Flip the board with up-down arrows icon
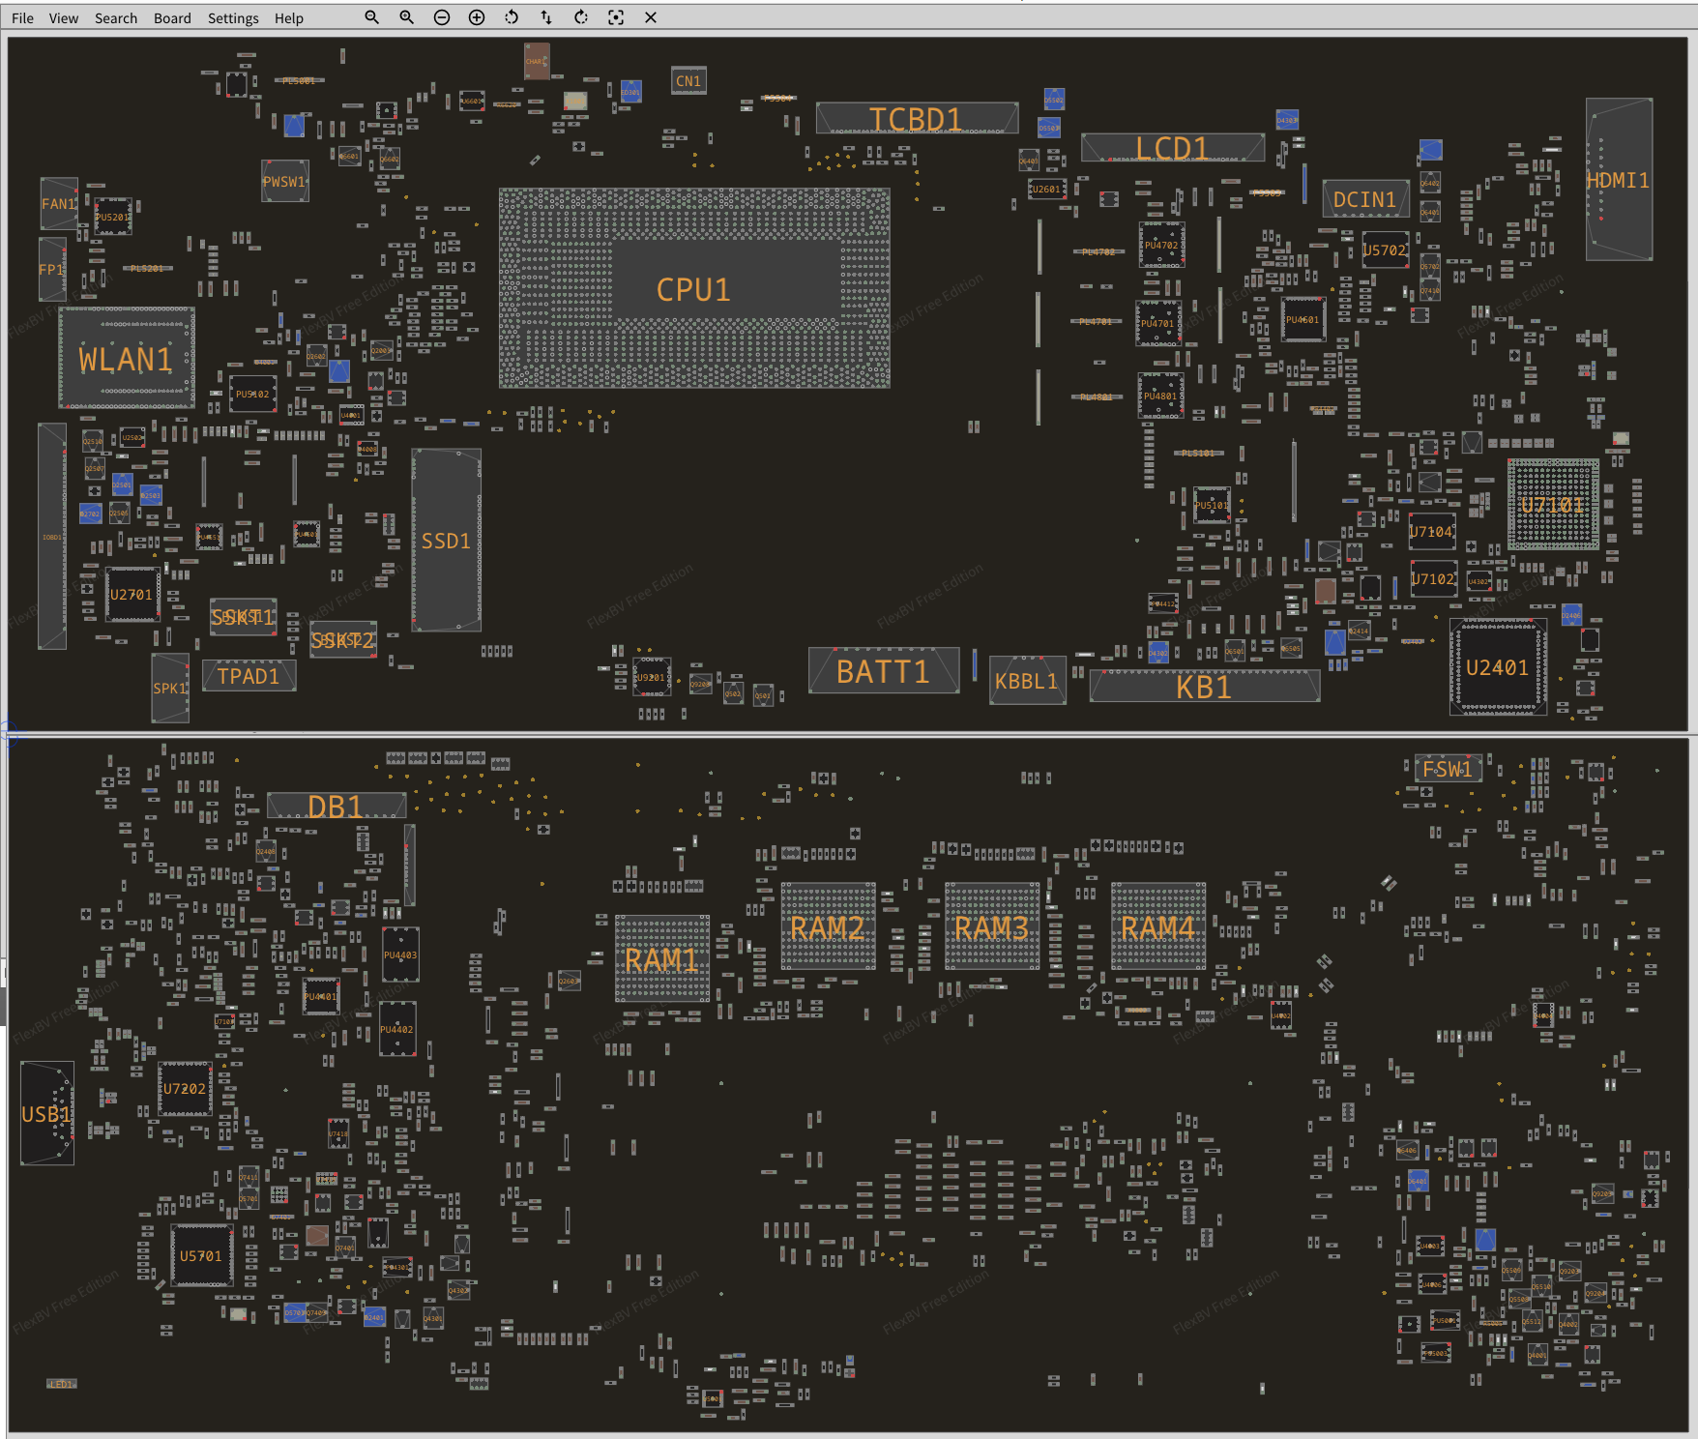This screenshot has width=1698, height=1439. click(546, 17)
